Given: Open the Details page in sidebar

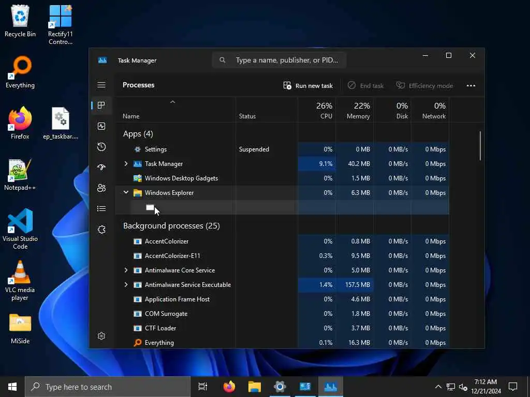Looking at the screenshot, I should [x=101, y=209].
